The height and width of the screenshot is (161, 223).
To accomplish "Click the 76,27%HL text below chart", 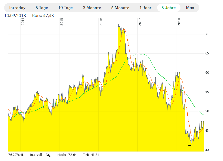I will point(16,155).
